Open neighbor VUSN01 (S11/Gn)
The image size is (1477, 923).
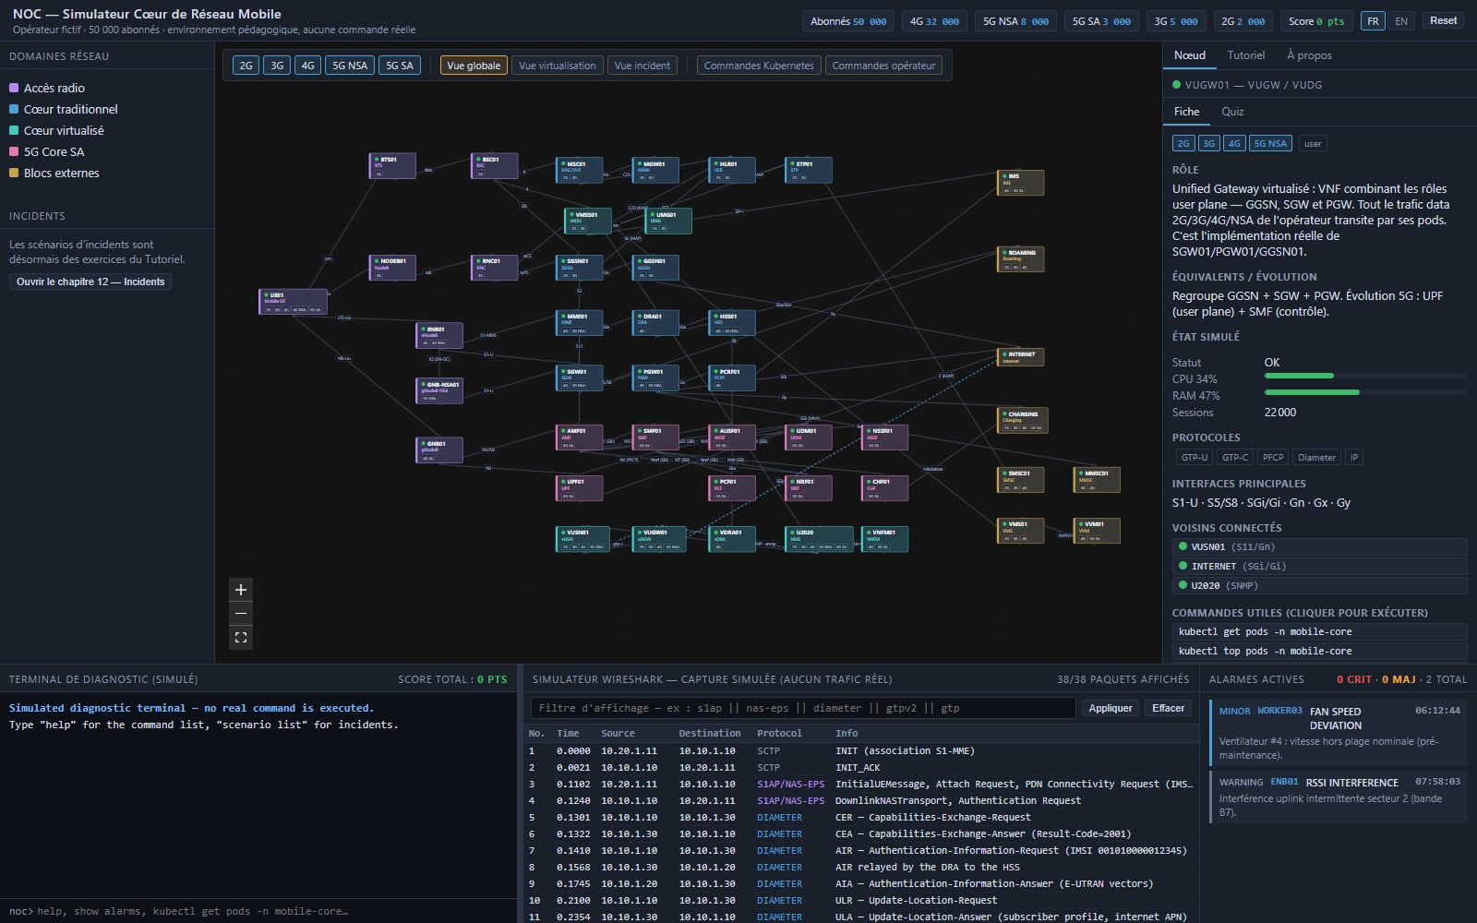(1319, 546)
